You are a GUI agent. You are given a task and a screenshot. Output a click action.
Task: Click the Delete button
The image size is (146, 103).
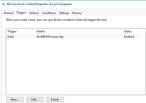click(55, 100)
